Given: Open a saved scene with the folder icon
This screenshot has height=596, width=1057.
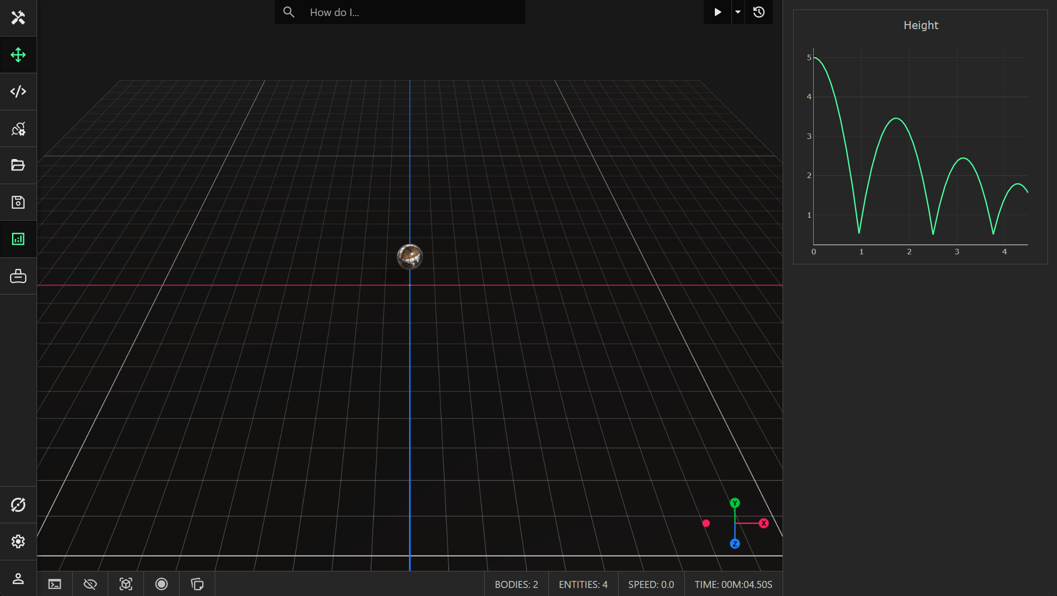Looking at the screenshot, I should click(19, 165).
